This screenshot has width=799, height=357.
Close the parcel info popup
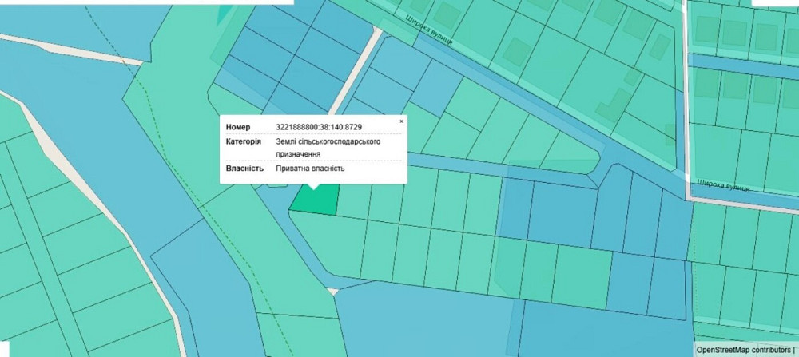click(401, 121)
